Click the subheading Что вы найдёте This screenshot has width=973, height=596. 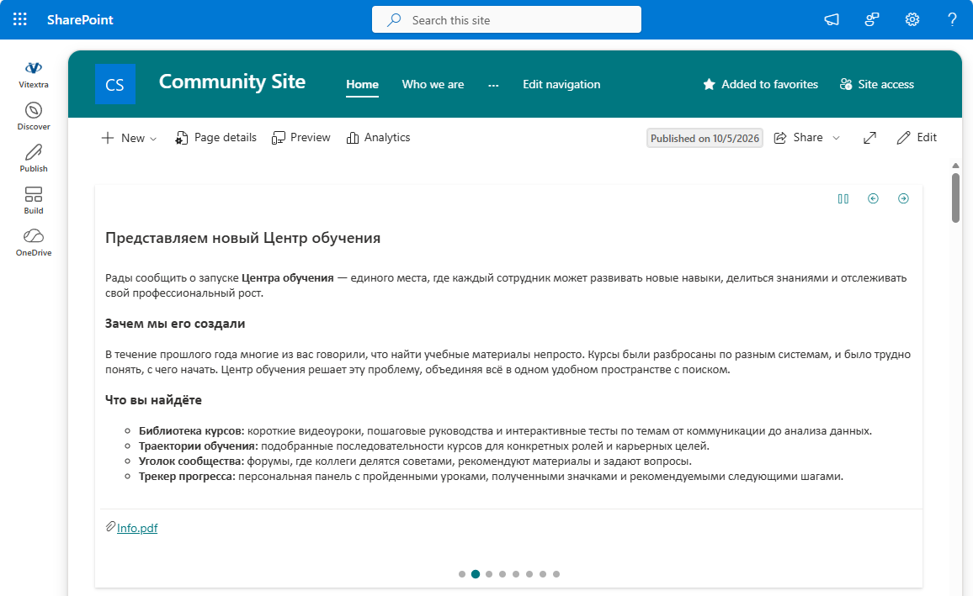[153, 400]
